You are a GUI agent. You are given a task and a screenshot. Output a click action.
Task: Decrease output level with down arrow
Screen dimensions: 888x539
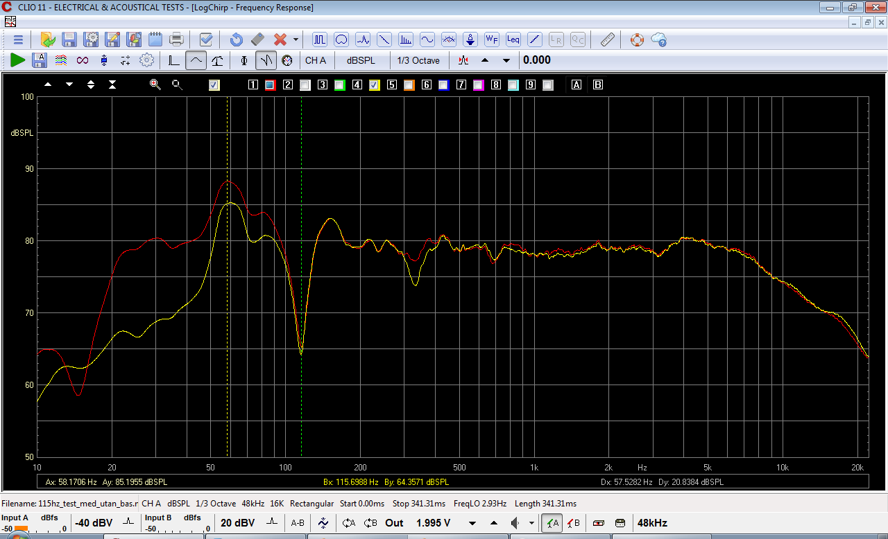(x=472, y=523)
